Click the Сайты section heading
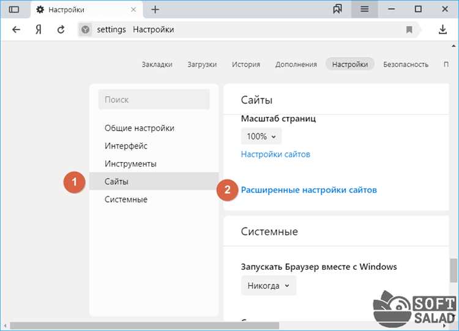This screenshot has height=331, width=459. pos(256,100)
